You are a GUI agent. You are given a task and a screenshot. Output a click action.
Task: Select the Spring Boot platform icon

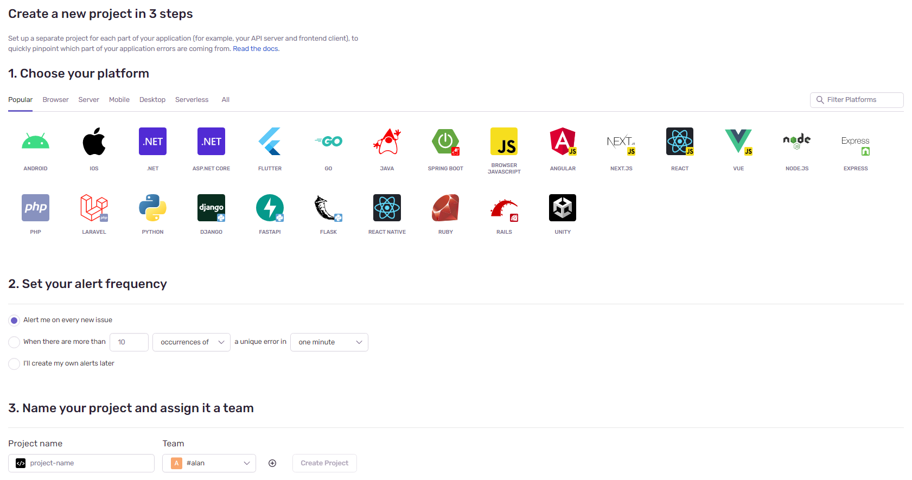point(445,142)
